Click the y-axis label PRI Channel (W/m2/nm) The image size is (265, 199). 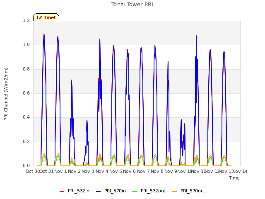(x=6, y=94)
